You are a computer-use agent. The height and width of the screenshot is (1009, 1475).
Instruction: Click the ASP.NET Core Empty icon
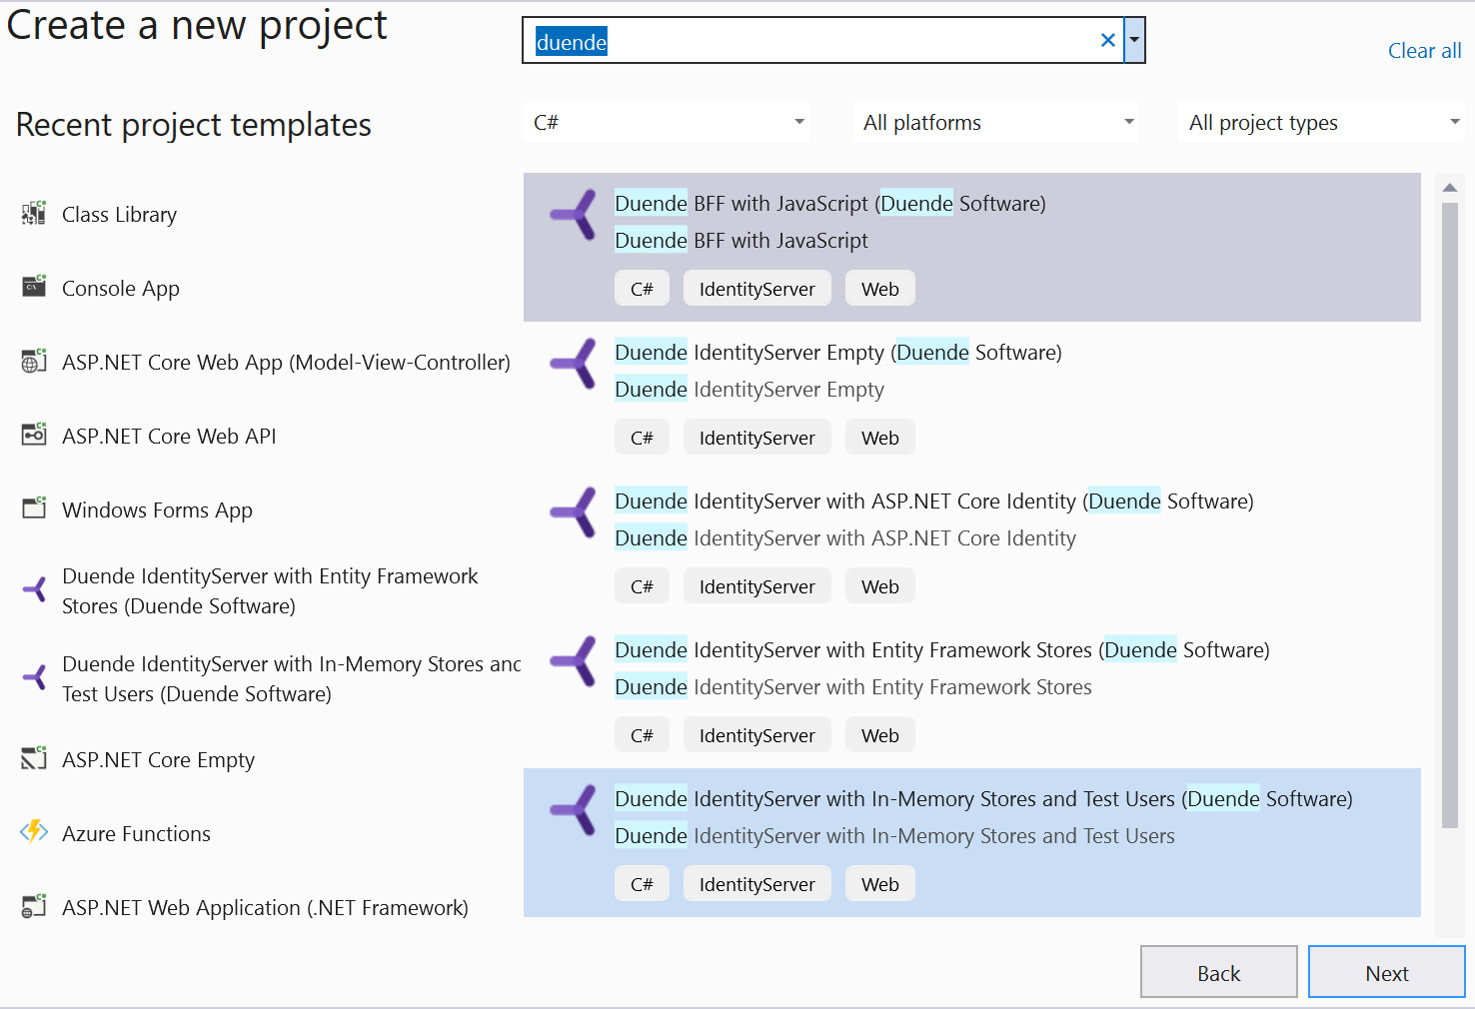point(34,758)
